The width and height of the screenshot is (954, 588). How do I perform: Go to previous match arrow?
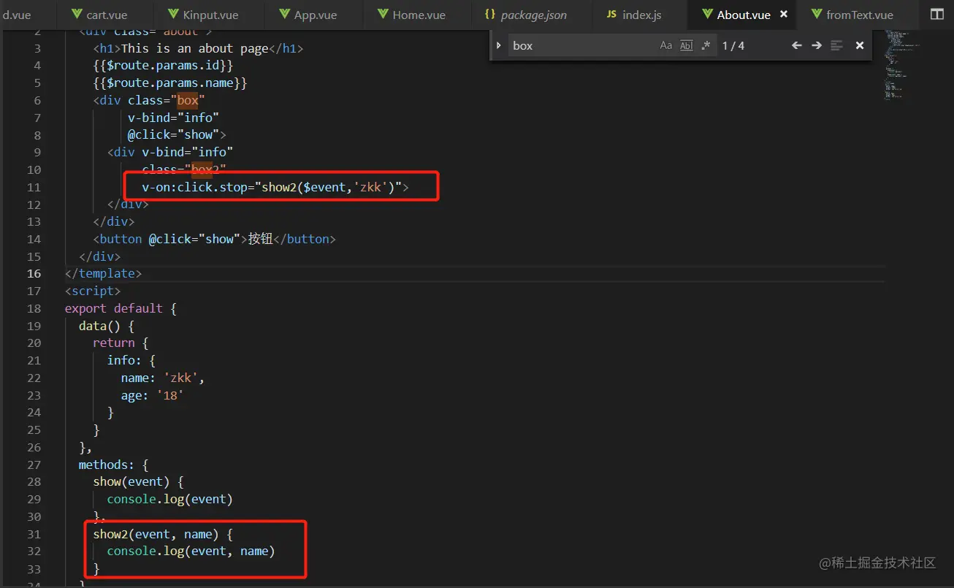(x=797, y=45)
